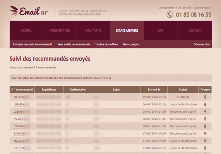221x154 pixels.
Task: Download proof for 06/04/2014 12:06 entry
Action: coord(205,104)
